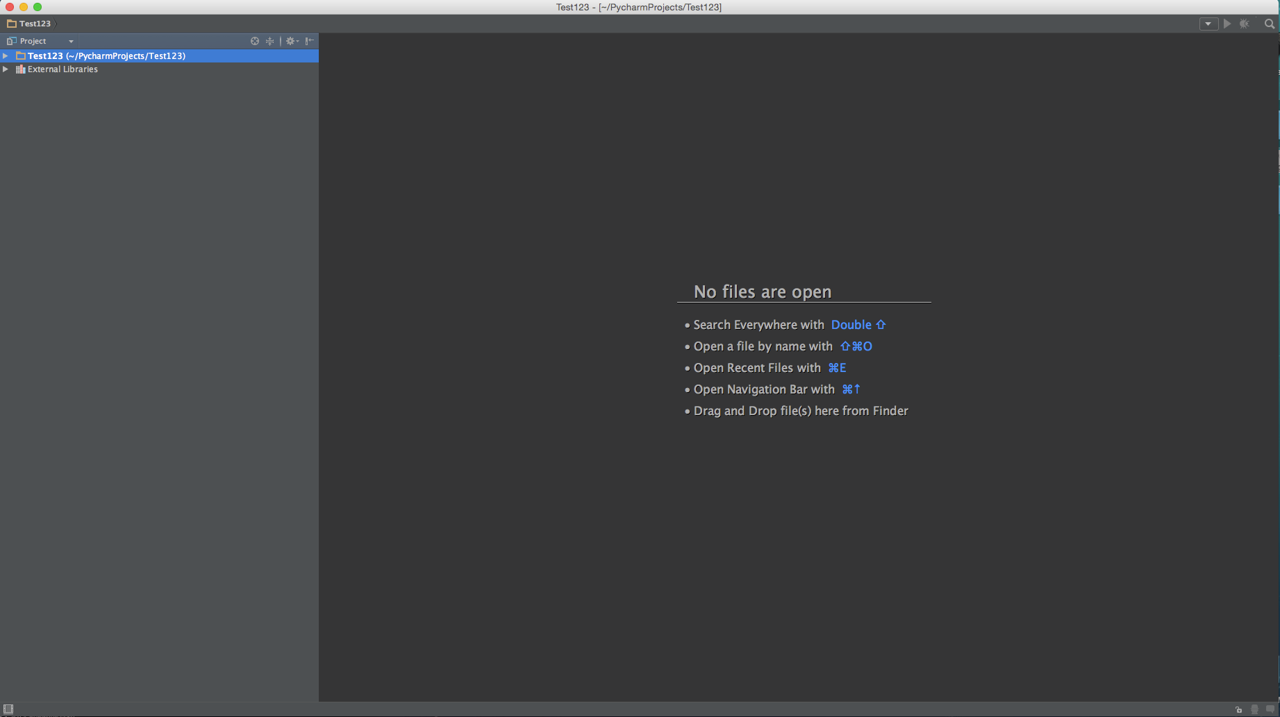Click the green maximize traffic light button

tap(38, 7)
